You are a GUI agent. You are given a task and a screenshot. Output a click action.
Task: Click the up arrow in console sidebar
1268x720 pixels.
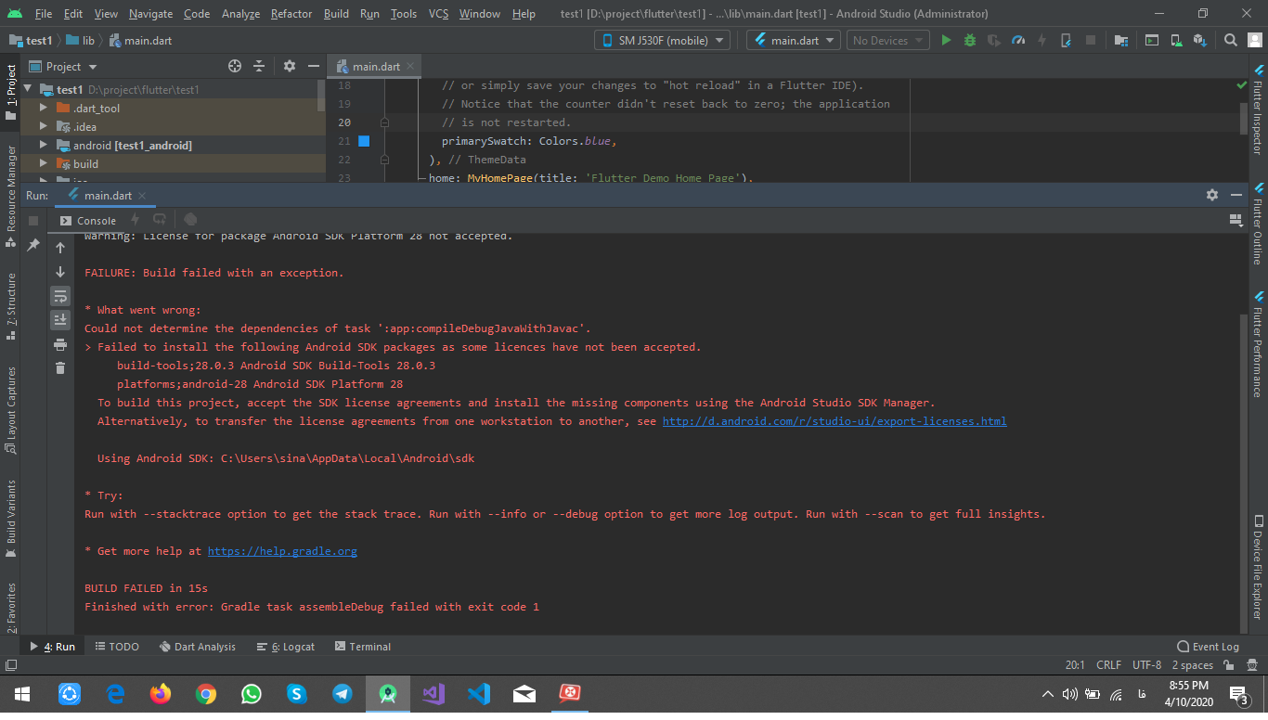(60, 248)
